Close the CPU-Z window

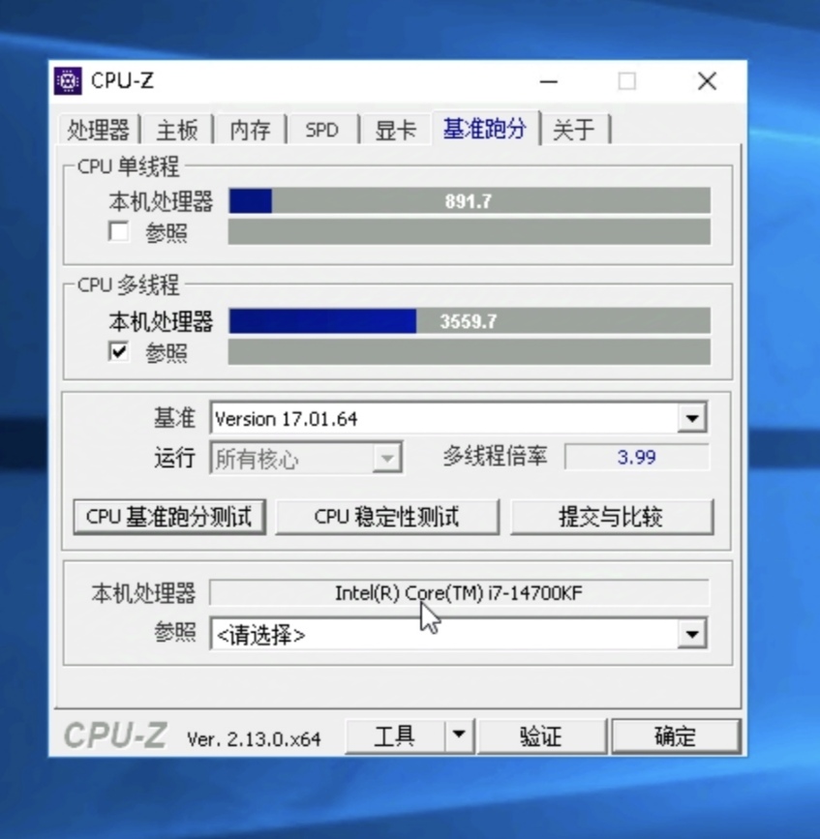[707, 81]
